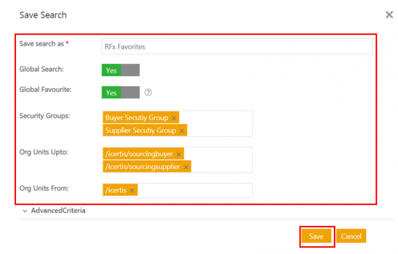Expand the AdvancedCriteria section

(58, 210)
